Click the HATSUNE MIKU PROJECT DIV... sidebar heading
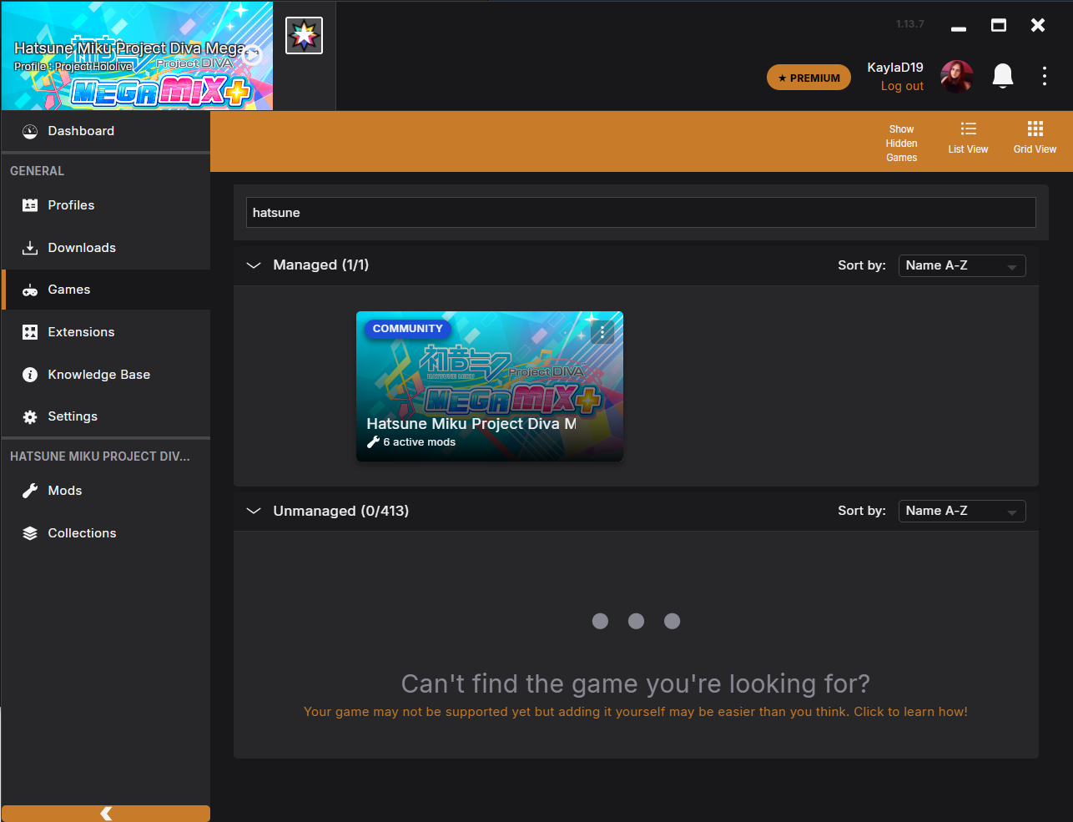 click(100, 456)
